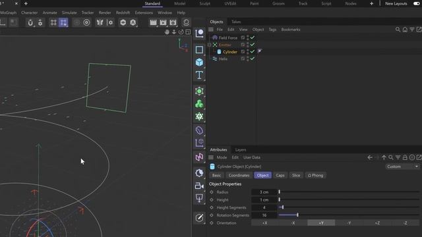Collapse the Emitter hierarchy
The image size is (422, 237).
[x=210, y=45]
